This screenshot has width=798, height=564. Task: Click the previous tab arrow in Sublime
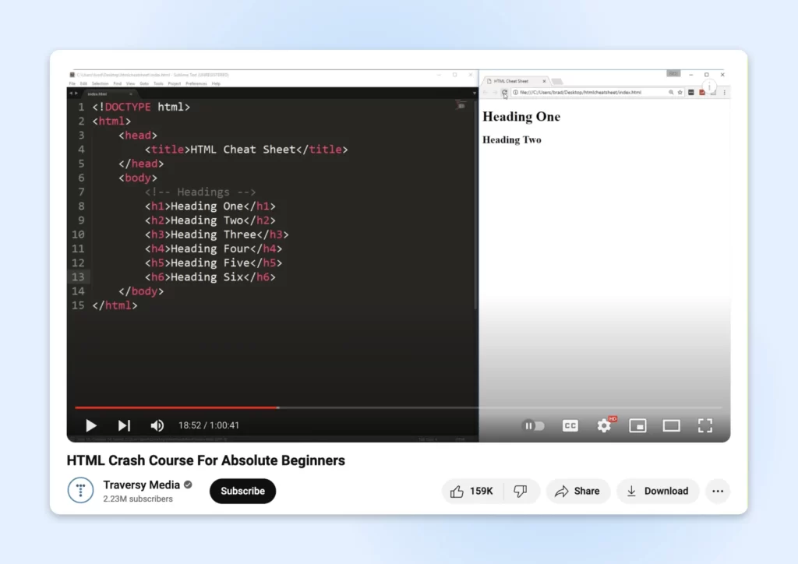point(71,93)
